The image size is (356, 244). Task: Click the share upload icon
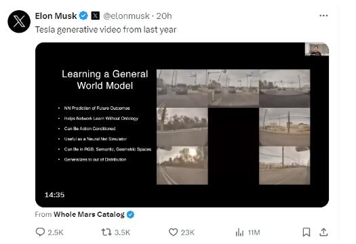[x=323, y=232]
